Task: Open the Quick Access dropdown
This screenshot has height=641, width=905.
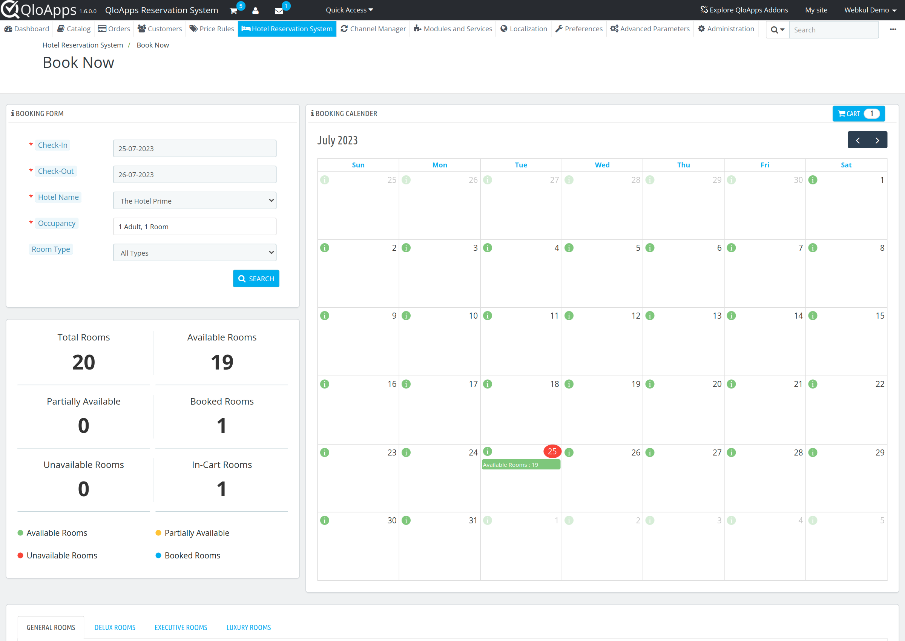Action: (348, 9)
